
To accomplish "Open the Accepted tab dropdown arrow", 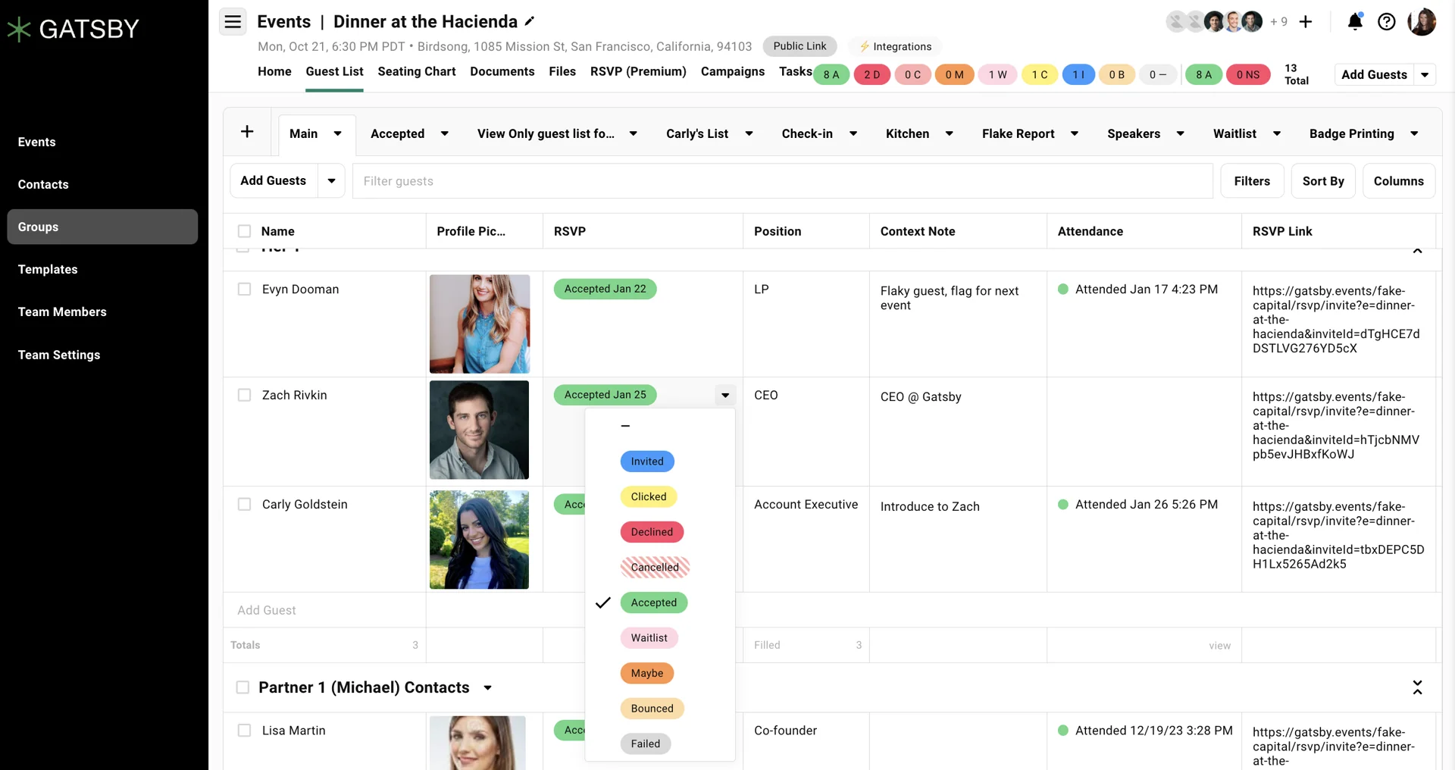I will coord(445,133).
